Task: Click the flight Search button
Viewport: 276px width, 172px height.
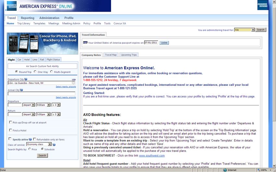Action: tap(42, 155)
